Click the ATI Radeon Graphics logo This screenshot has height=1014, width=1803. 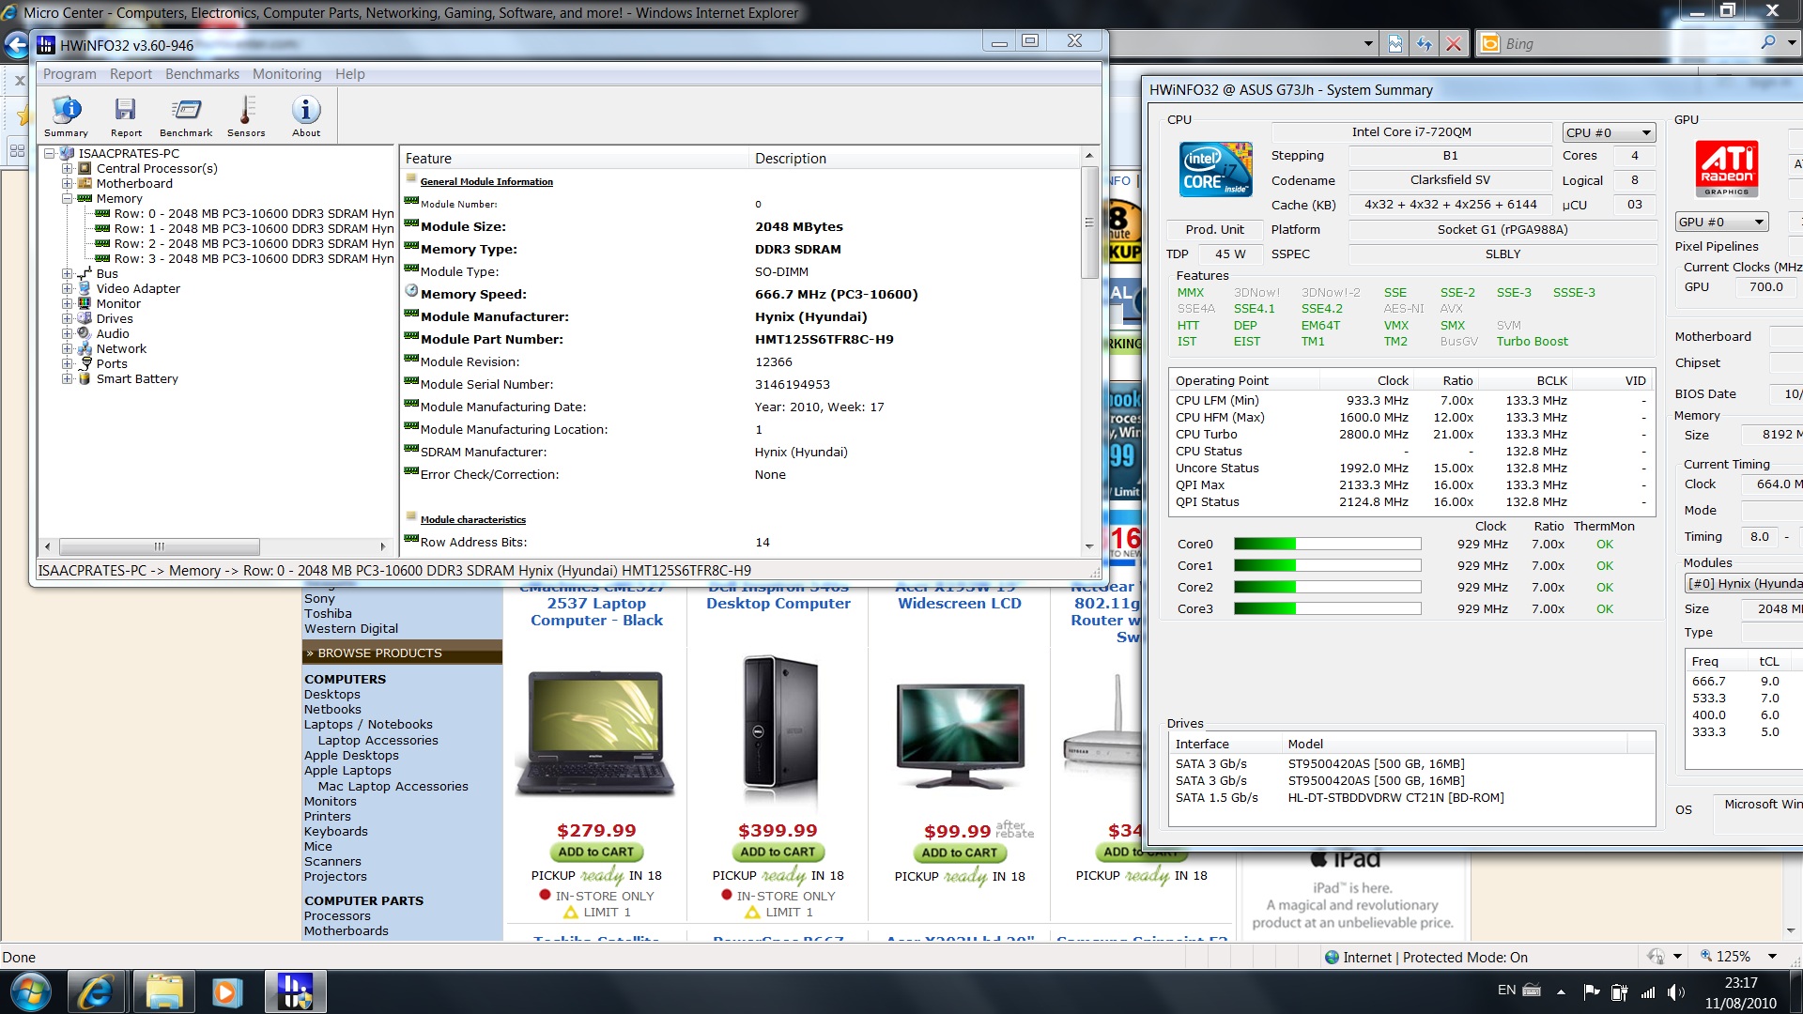pyautogui.click(x=1727, y=168)
